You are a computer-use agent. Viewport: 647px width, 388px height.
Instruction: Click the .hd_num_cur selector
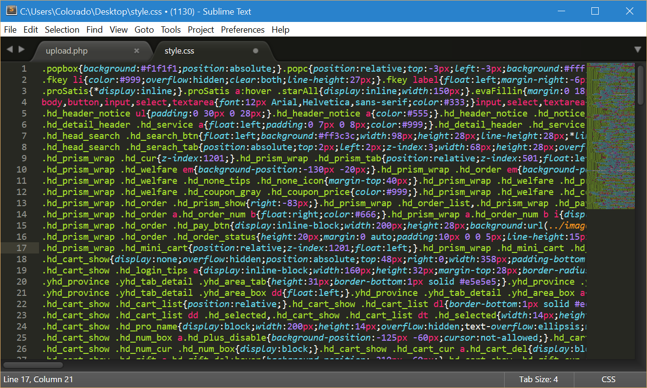tap(144, 349)
